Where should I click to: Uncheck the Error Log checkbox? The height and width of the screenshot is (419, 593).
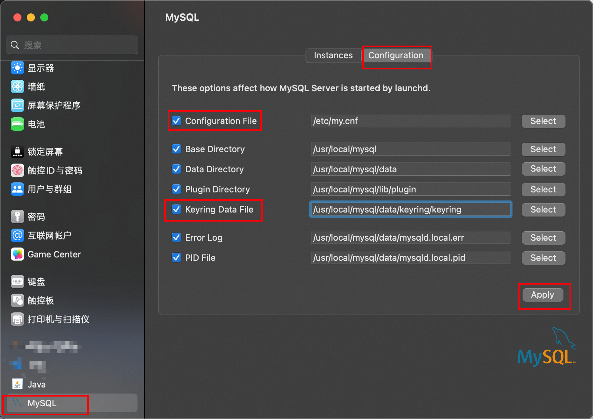tap(176, 237)
